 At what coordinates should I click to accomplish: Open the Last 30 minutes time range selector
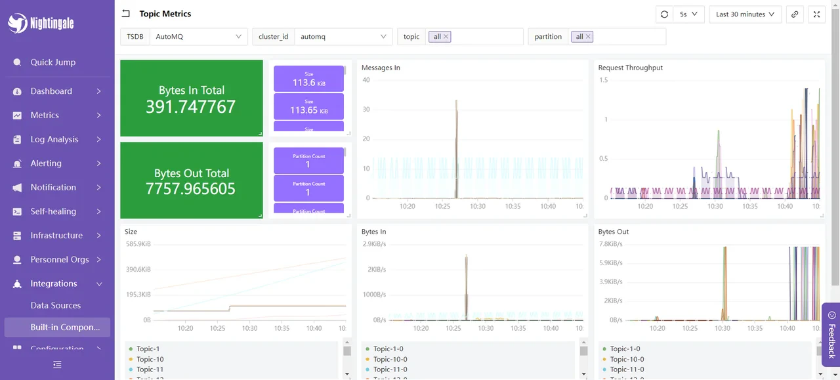click(x=745, y=14)
